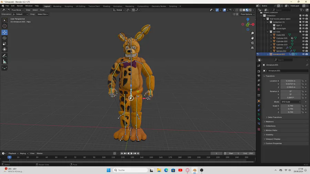Click the outliner filter funnel icon
Image resolution: width=310 pixels, height=174 pixels.
[301, 10]
